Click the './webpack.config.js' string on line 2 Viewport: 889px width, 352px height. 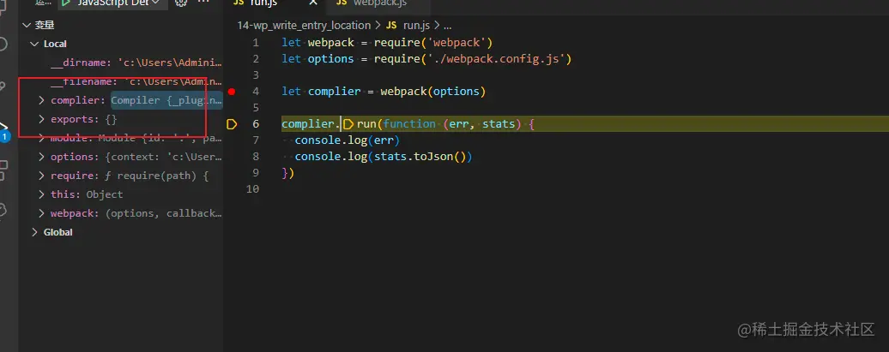498,59
